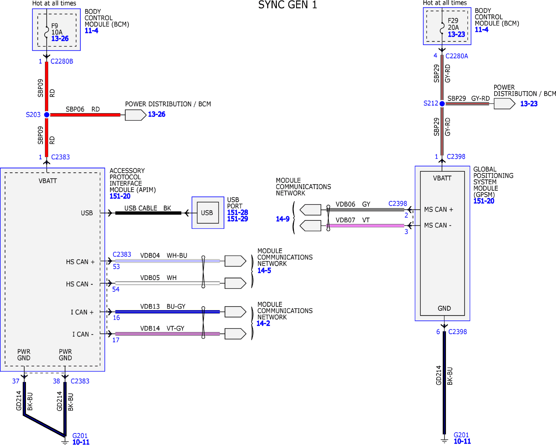Viewport: 556px width, 445px height.
Task: Open the 10-11 link below APIM's G201
Action: click(x=81, y=442)
